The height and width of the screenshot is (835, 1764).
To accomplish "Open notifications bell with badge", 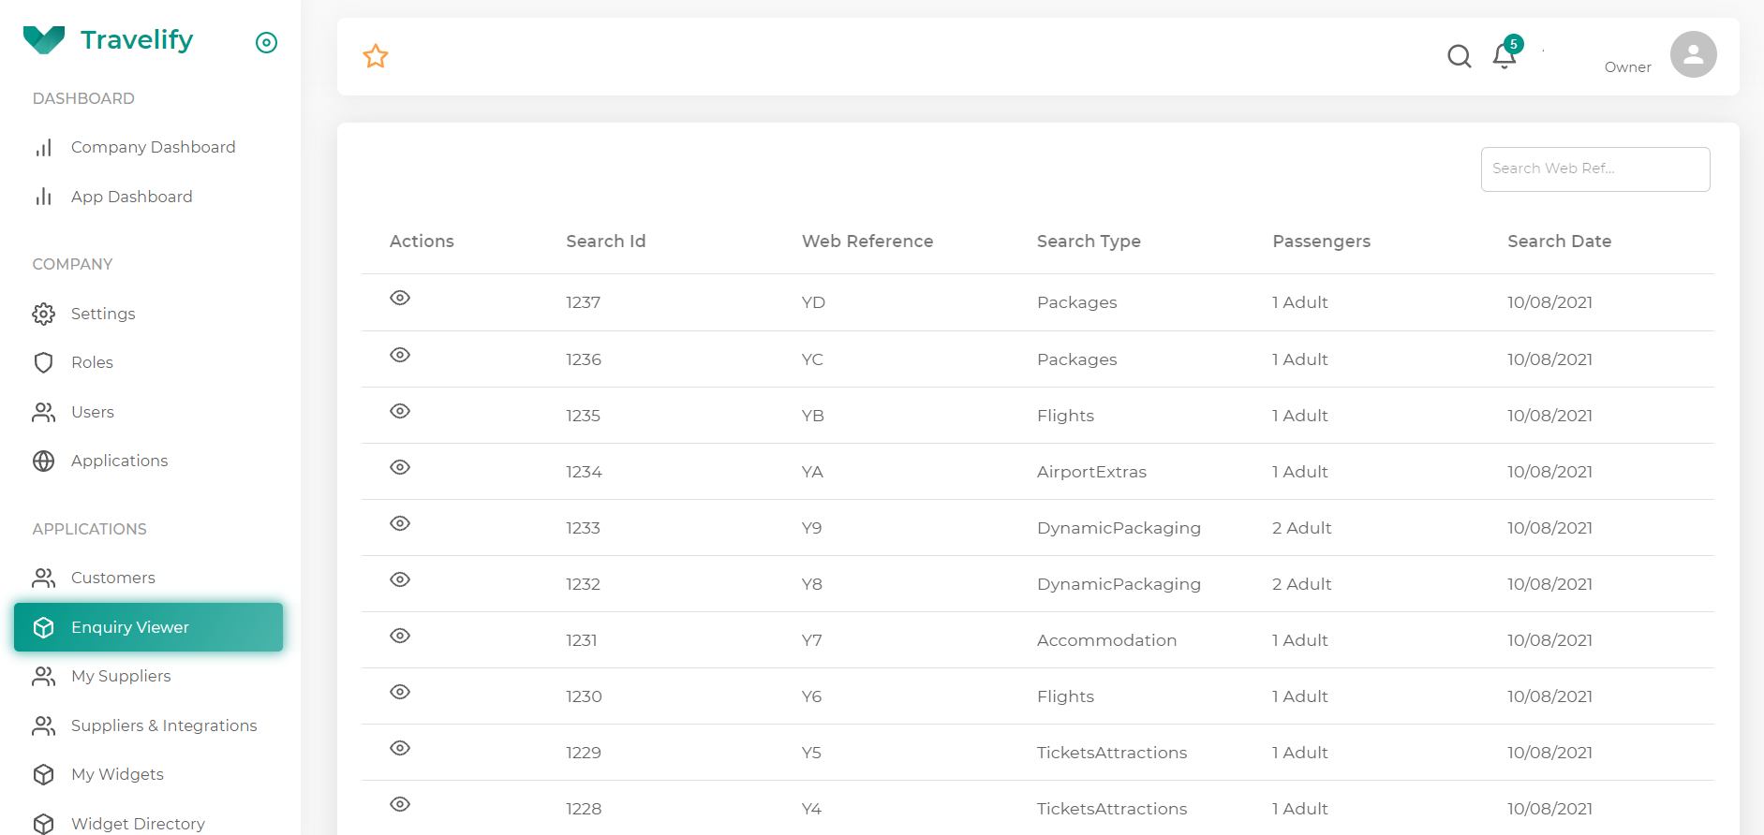I will [1505, 56].
